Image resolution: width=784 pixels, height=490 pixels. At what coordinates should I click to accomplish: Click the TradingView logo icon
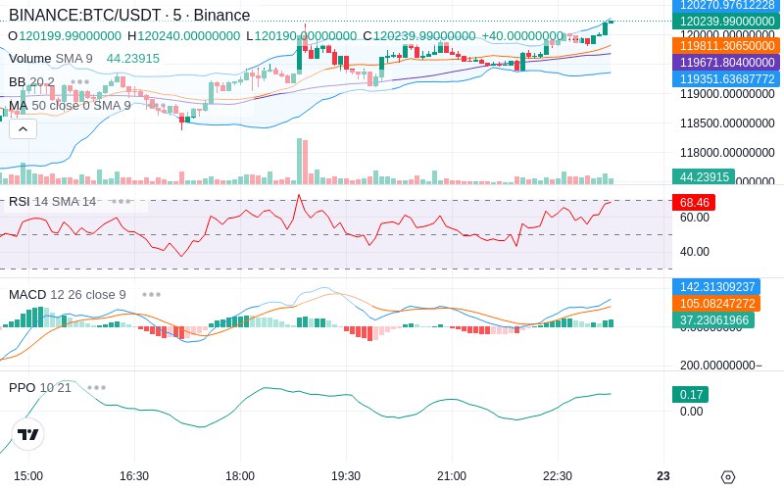(28, 434)
